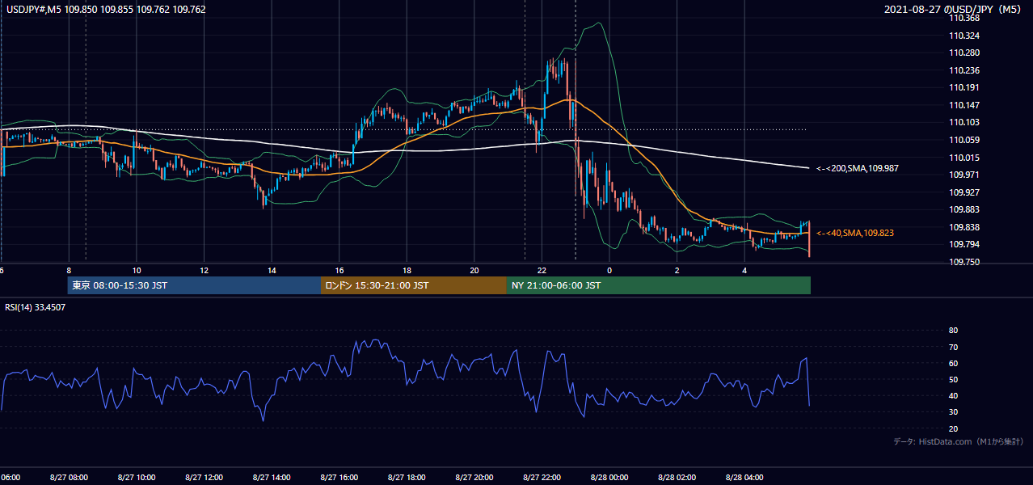1033x485 pixels.
Task: Click the 8/27 10:00 time axis label
Action: coord(136,478)
